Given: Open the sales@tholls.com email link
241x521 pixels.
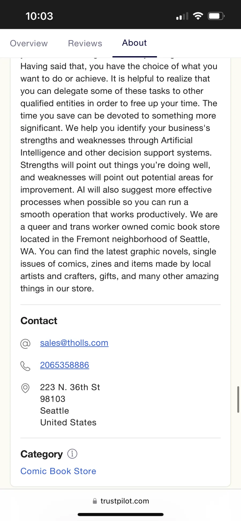Looking at the screenshot, I should 74,343.
